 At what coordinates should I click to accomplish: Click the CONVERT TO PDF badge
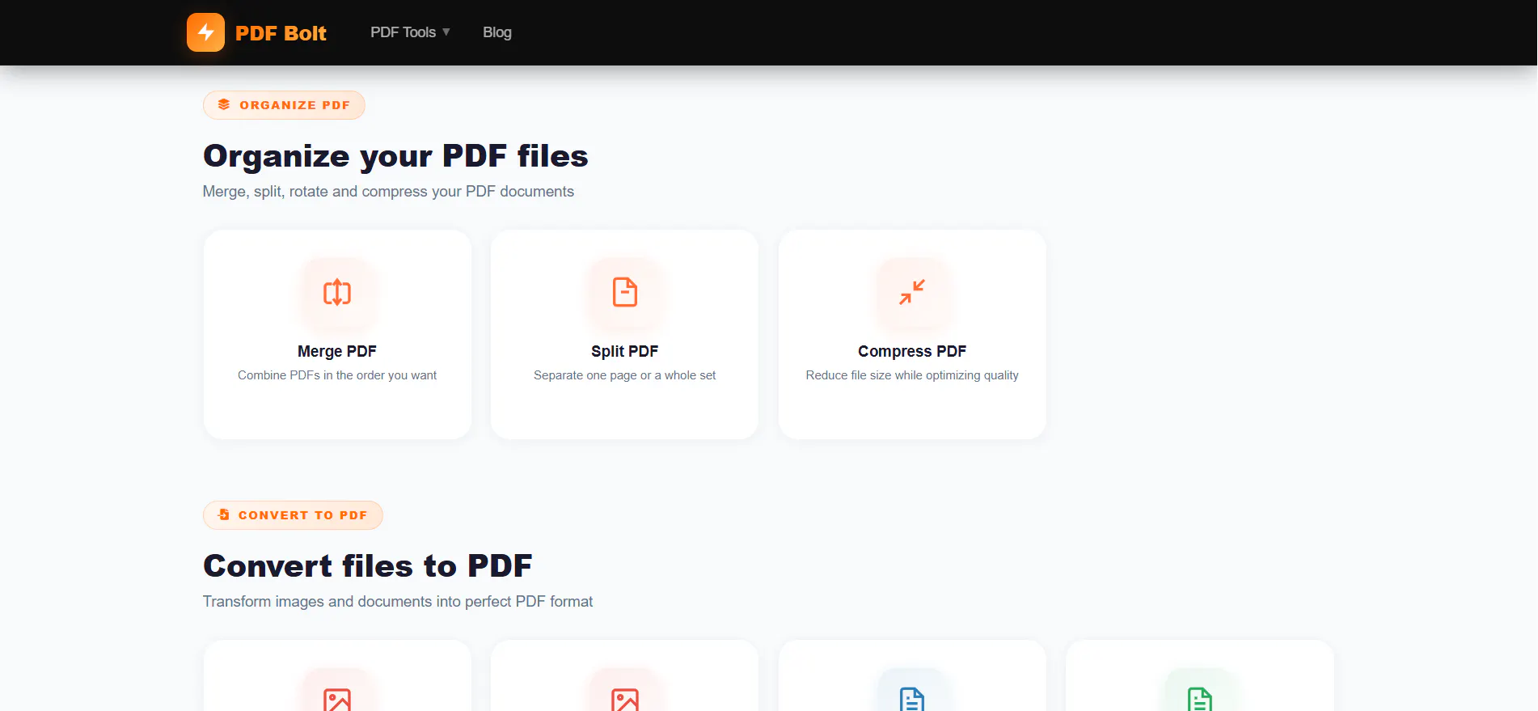[293, 515]
